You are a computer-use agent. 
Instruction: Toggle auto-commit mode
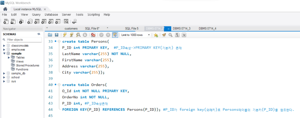tap(115, 35)
